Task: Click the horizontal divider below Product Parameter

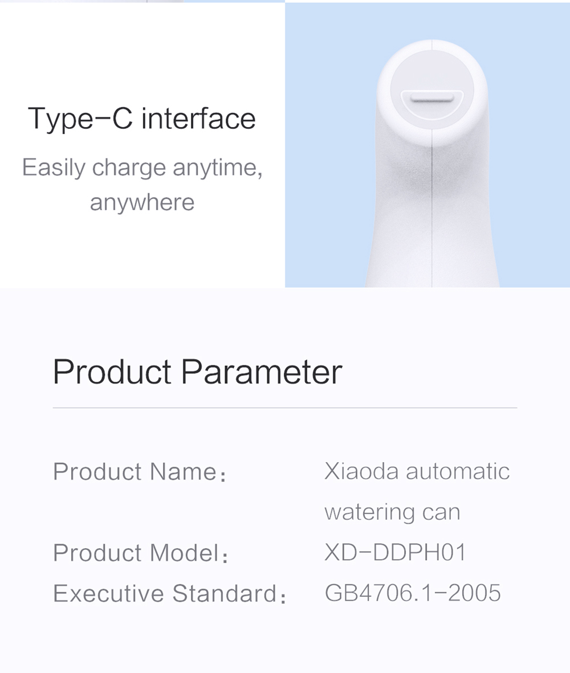Action: (285, 408)
